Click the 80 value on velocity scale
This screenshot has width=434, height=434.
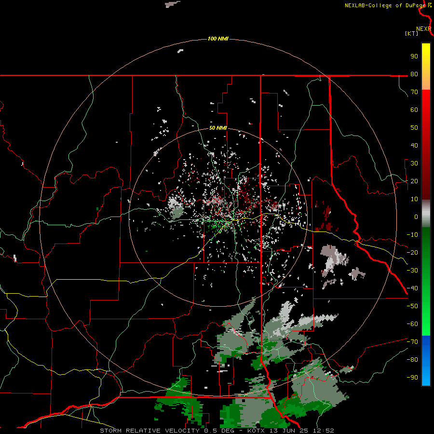[414, 74]
